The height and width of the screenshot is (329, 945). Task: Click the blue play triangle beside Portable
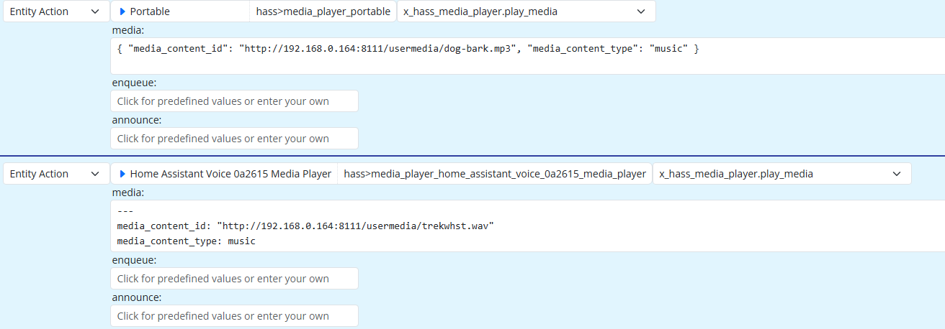pos(122,11)
